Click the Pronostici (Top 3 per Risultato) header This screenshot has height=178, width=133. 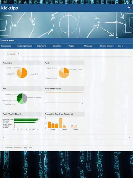tap(64, 114)
